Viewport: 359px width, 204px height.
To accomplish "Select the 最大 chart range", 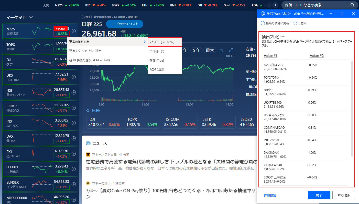I will pyautogui.click(x=210, y=50).
